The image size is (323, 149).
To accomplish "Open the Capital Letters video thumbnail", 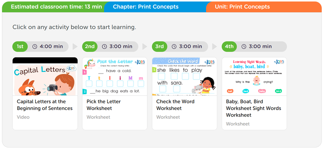I will [45, 77].
